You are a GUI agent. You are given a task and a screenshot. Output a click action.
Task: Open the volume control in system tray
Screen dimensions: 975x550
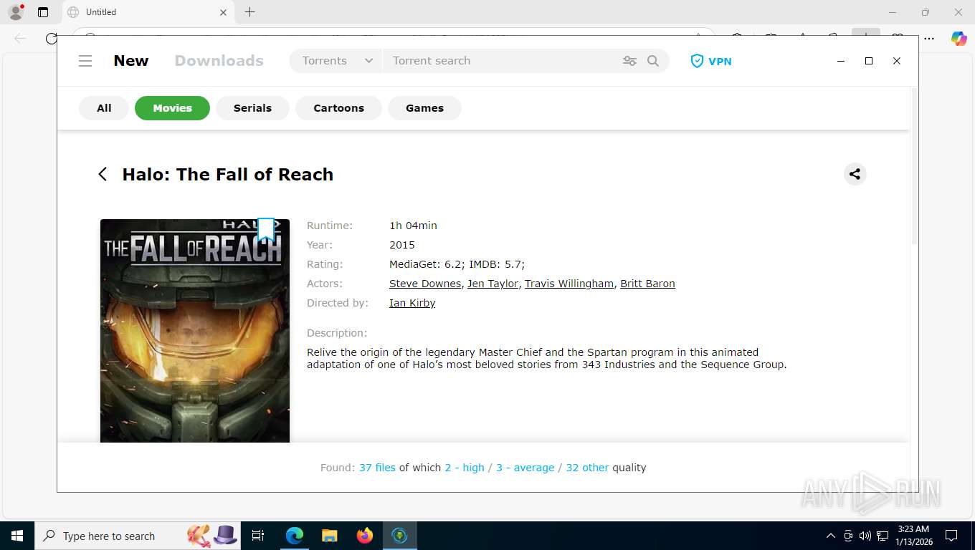coord(865,536)
